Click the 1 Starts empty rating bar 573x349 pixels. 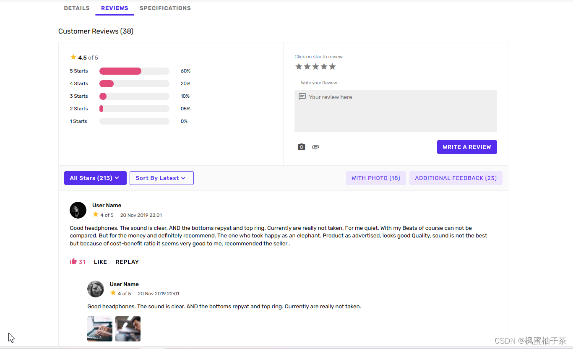(134, 121)
